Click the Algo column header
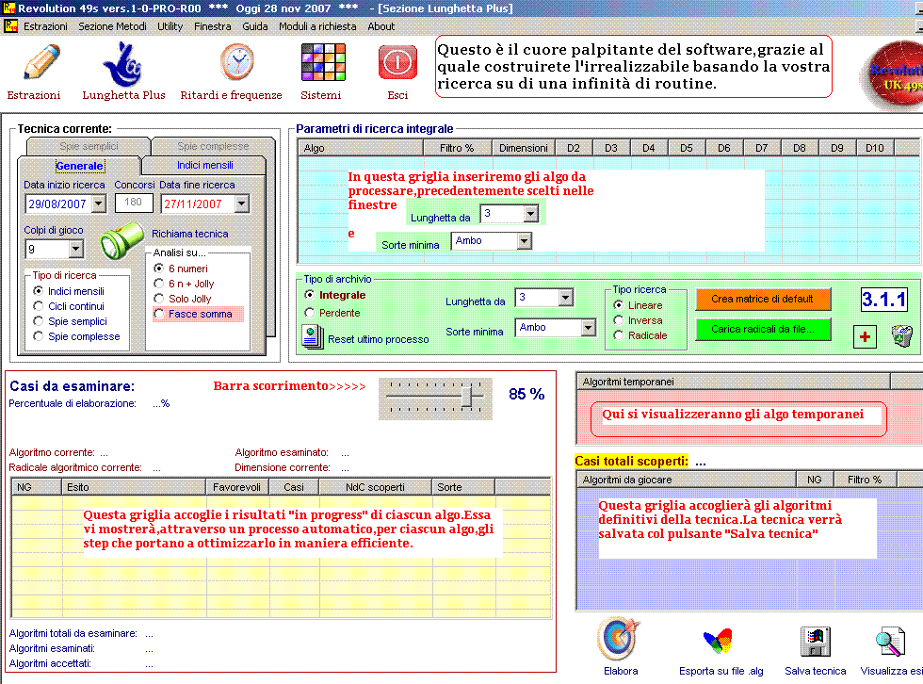Image resolution: width=923 pixels, height=684 pixels. [x=360, y=148]
